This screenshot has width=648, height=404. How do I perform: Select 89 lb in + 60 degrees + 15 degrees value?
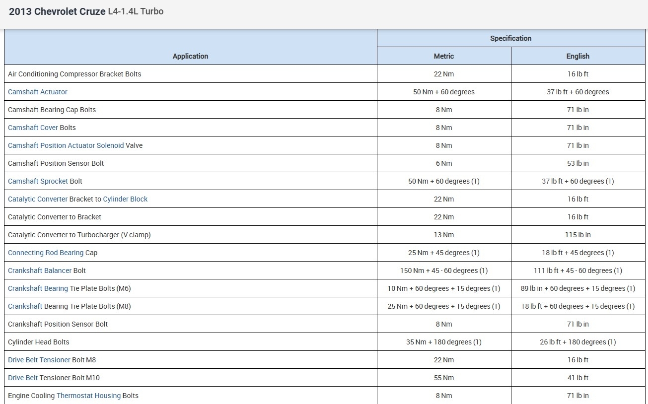578,288
